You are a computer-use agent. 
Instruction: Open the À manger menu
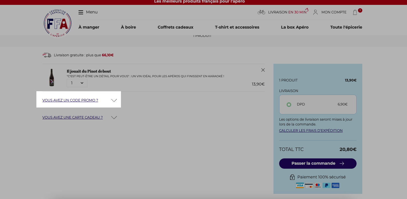89,27
